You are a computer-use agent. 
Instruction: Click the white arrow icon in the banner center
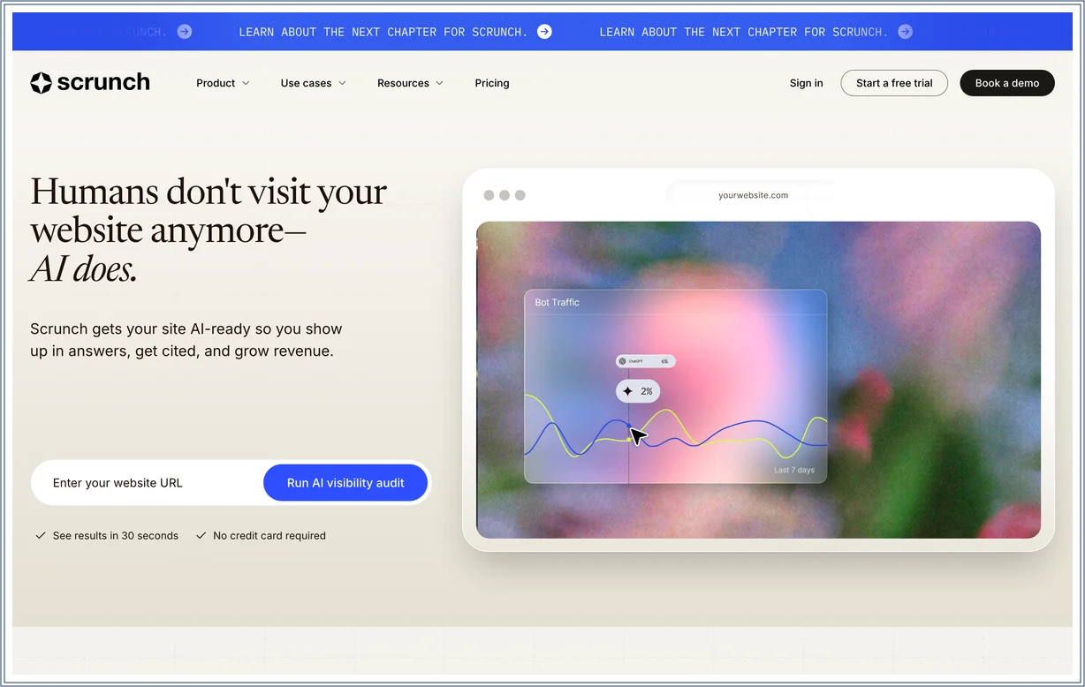[x=545, y=32]
